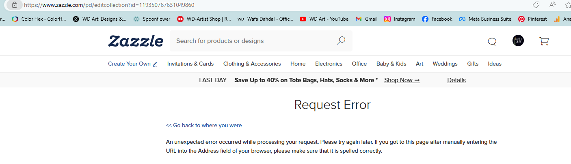Open the Meta Business Suite bookmark

pyautogui.click(x=485, y=19)
